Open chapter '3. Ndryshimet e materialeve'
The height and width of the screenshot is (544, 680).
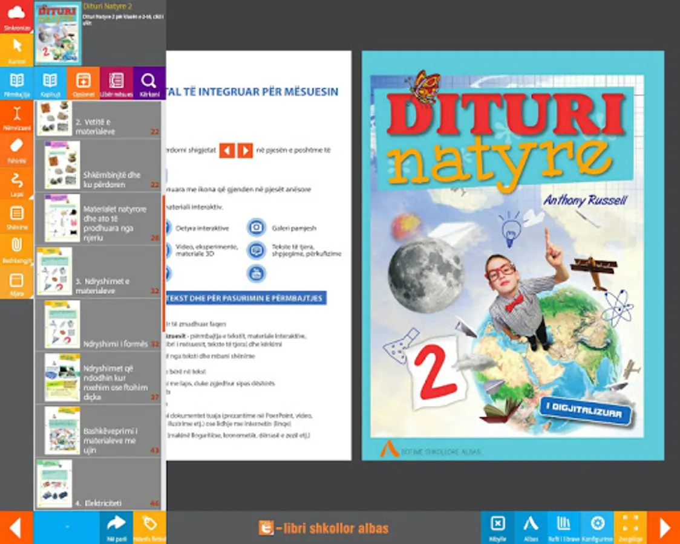97,271
